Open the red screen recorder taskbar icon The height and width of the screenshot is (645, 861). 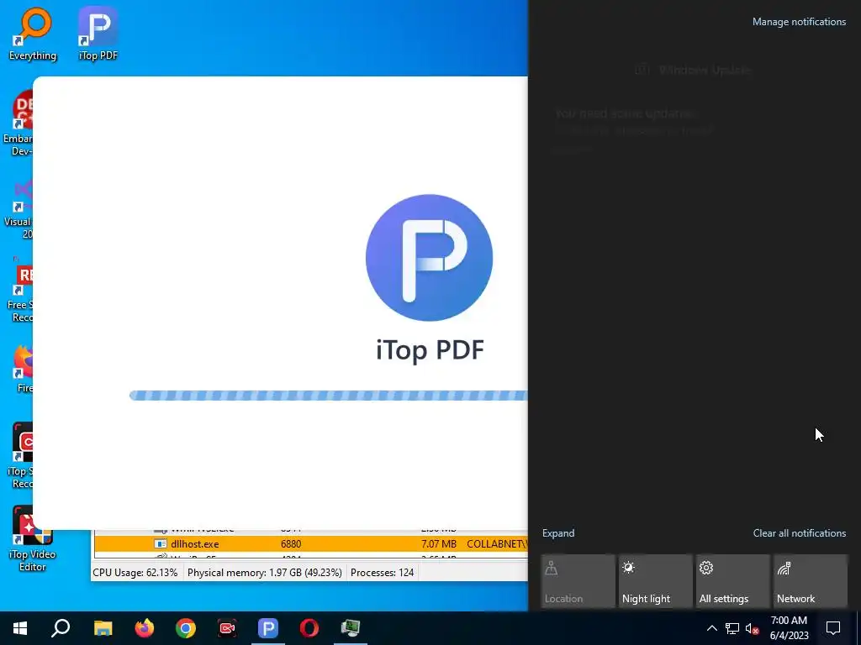click(x=227, y=628)
